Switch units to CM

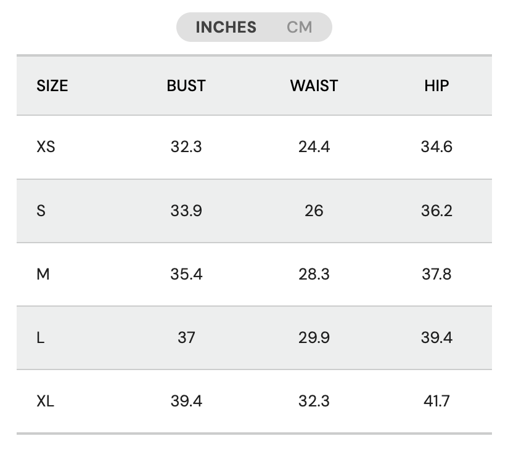point(300,27)
